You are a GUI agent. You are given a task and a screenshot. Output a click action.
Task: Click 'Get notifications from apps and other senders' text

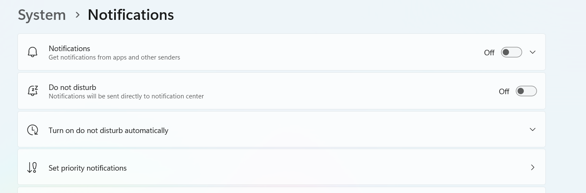[x=114, y=57]
